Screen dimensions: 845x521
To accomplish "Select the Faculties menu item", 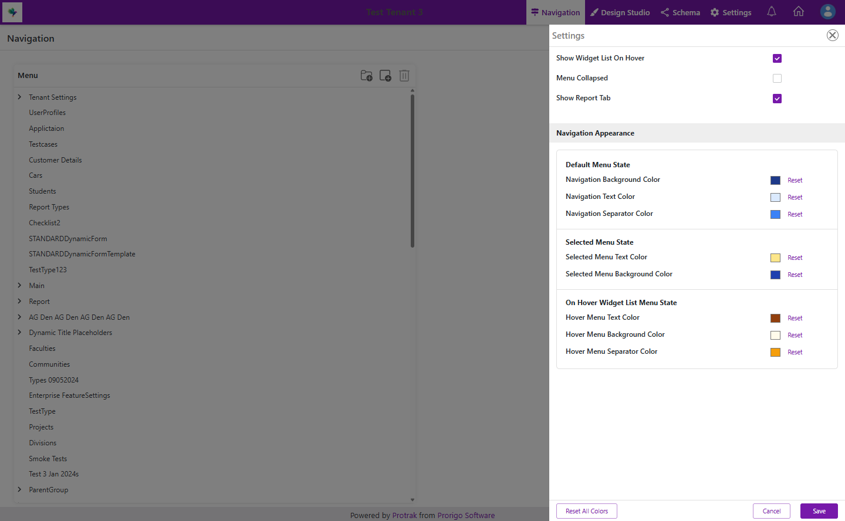I will [x=42, y=349].
